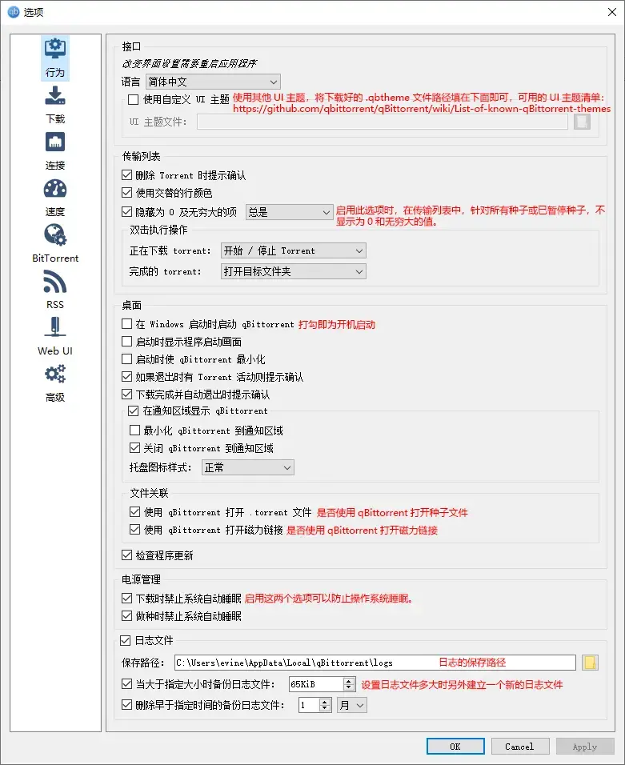625x765 pixels.
Task: Toggle 删除早于指定时间的备份日志文件 checkbox
Action: [127, 704]
